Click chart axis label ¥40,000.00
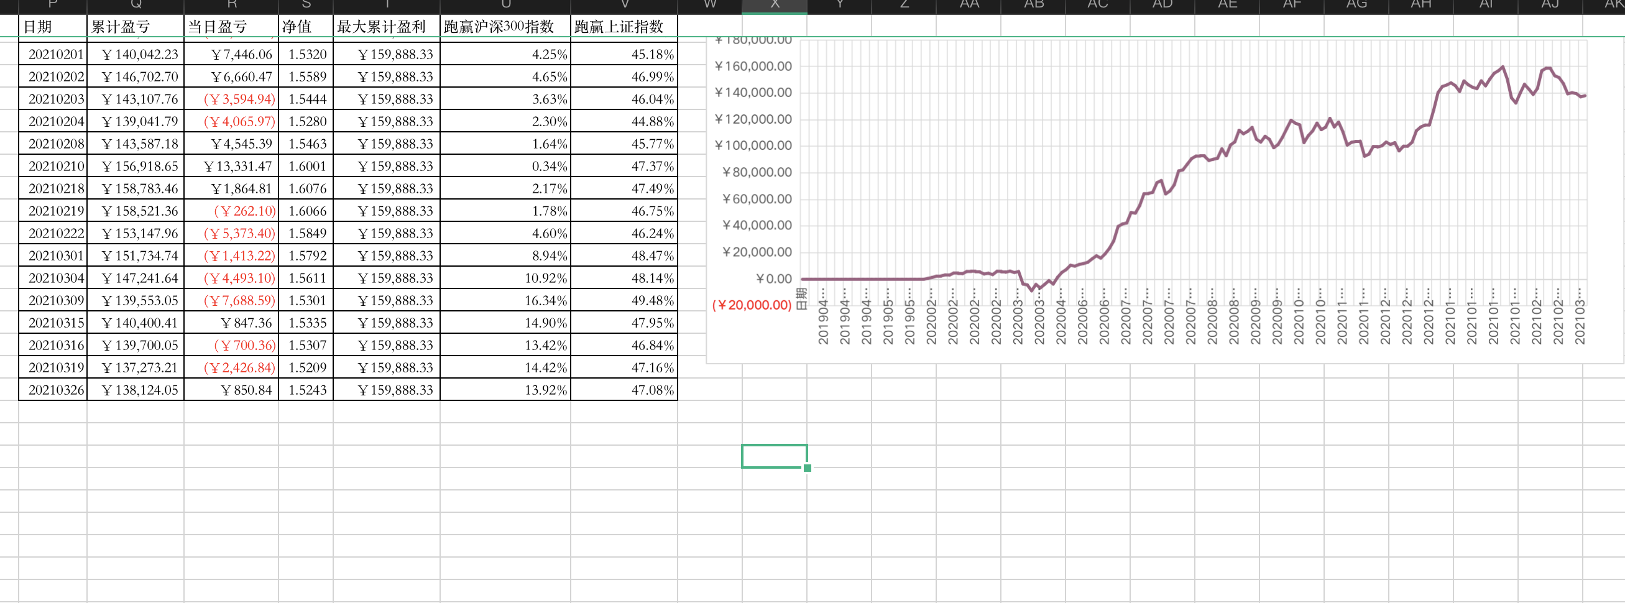Image resolution: width=1625 pixels, height=603 pixels. tap(757, 226)
